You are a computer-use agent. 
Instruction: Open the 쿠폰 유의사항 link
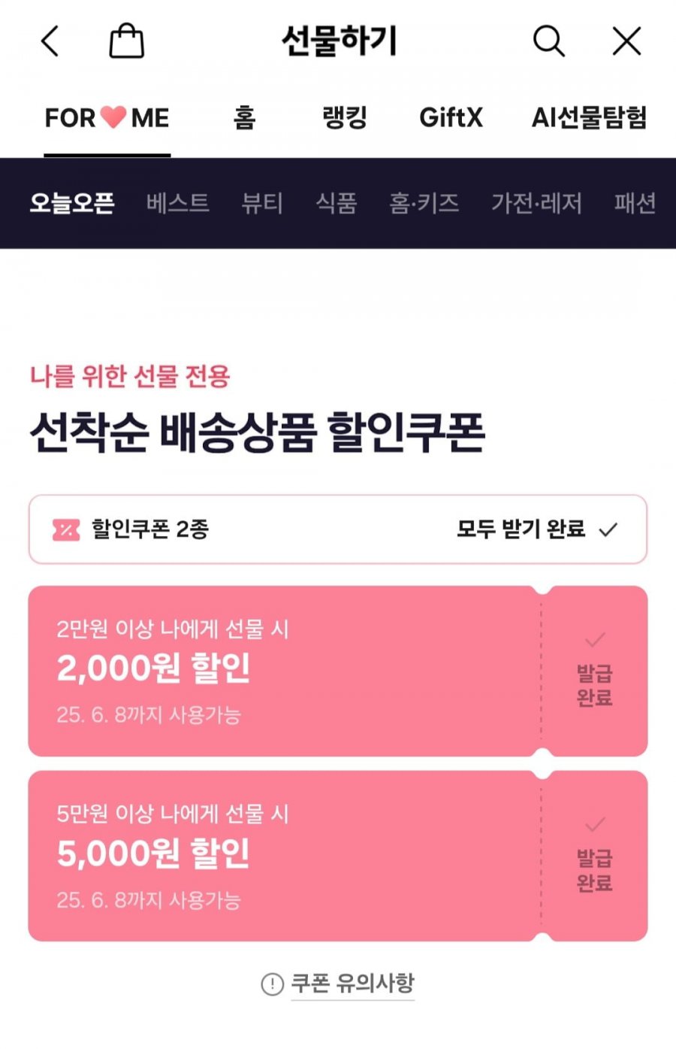tap(352, 984)
